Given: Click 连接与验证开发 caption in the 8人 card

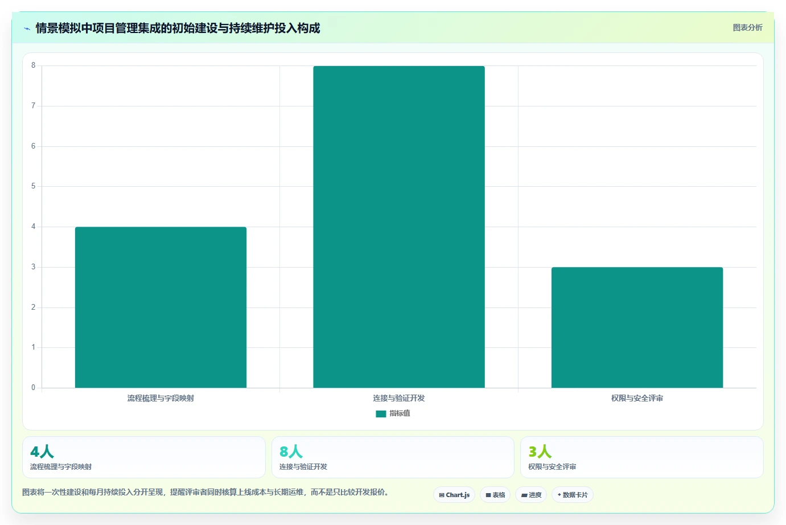Looking at the screenshot, I should pos(303,466).
